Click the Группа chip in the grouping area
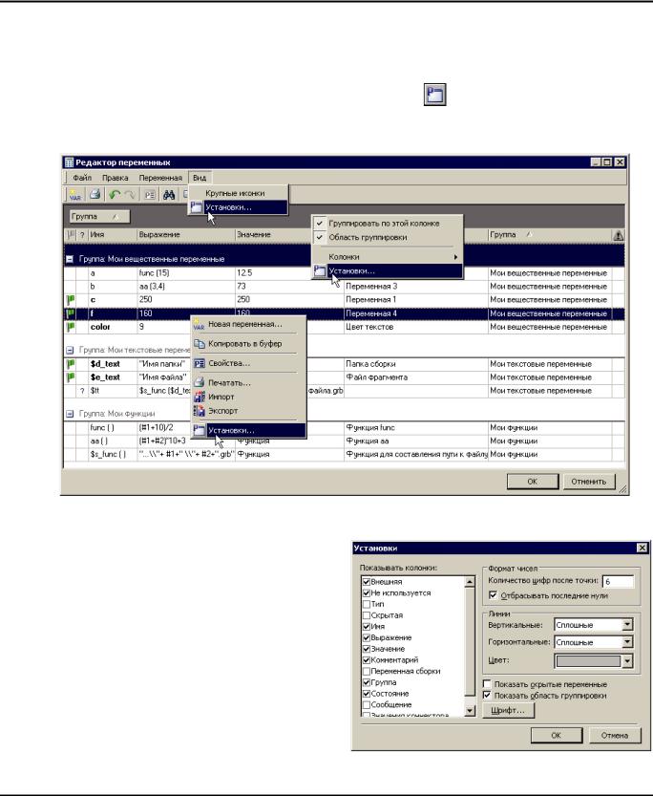Image resolution: width=653 pixels, height=796 pixels. [x=99, y=217]
